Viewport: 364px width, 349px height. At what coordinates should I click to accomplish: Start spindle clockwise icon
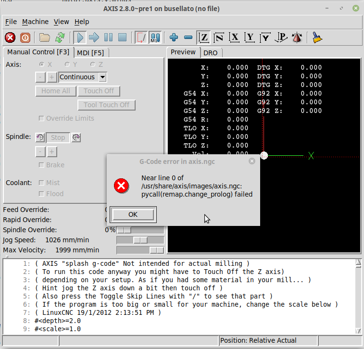tap(76, 137)
